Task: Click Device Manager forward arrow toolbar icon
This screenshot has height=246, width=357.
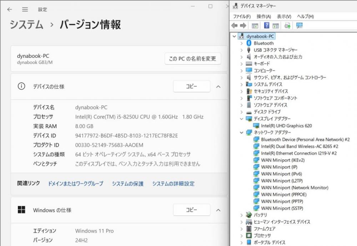Action: [243, 25]
